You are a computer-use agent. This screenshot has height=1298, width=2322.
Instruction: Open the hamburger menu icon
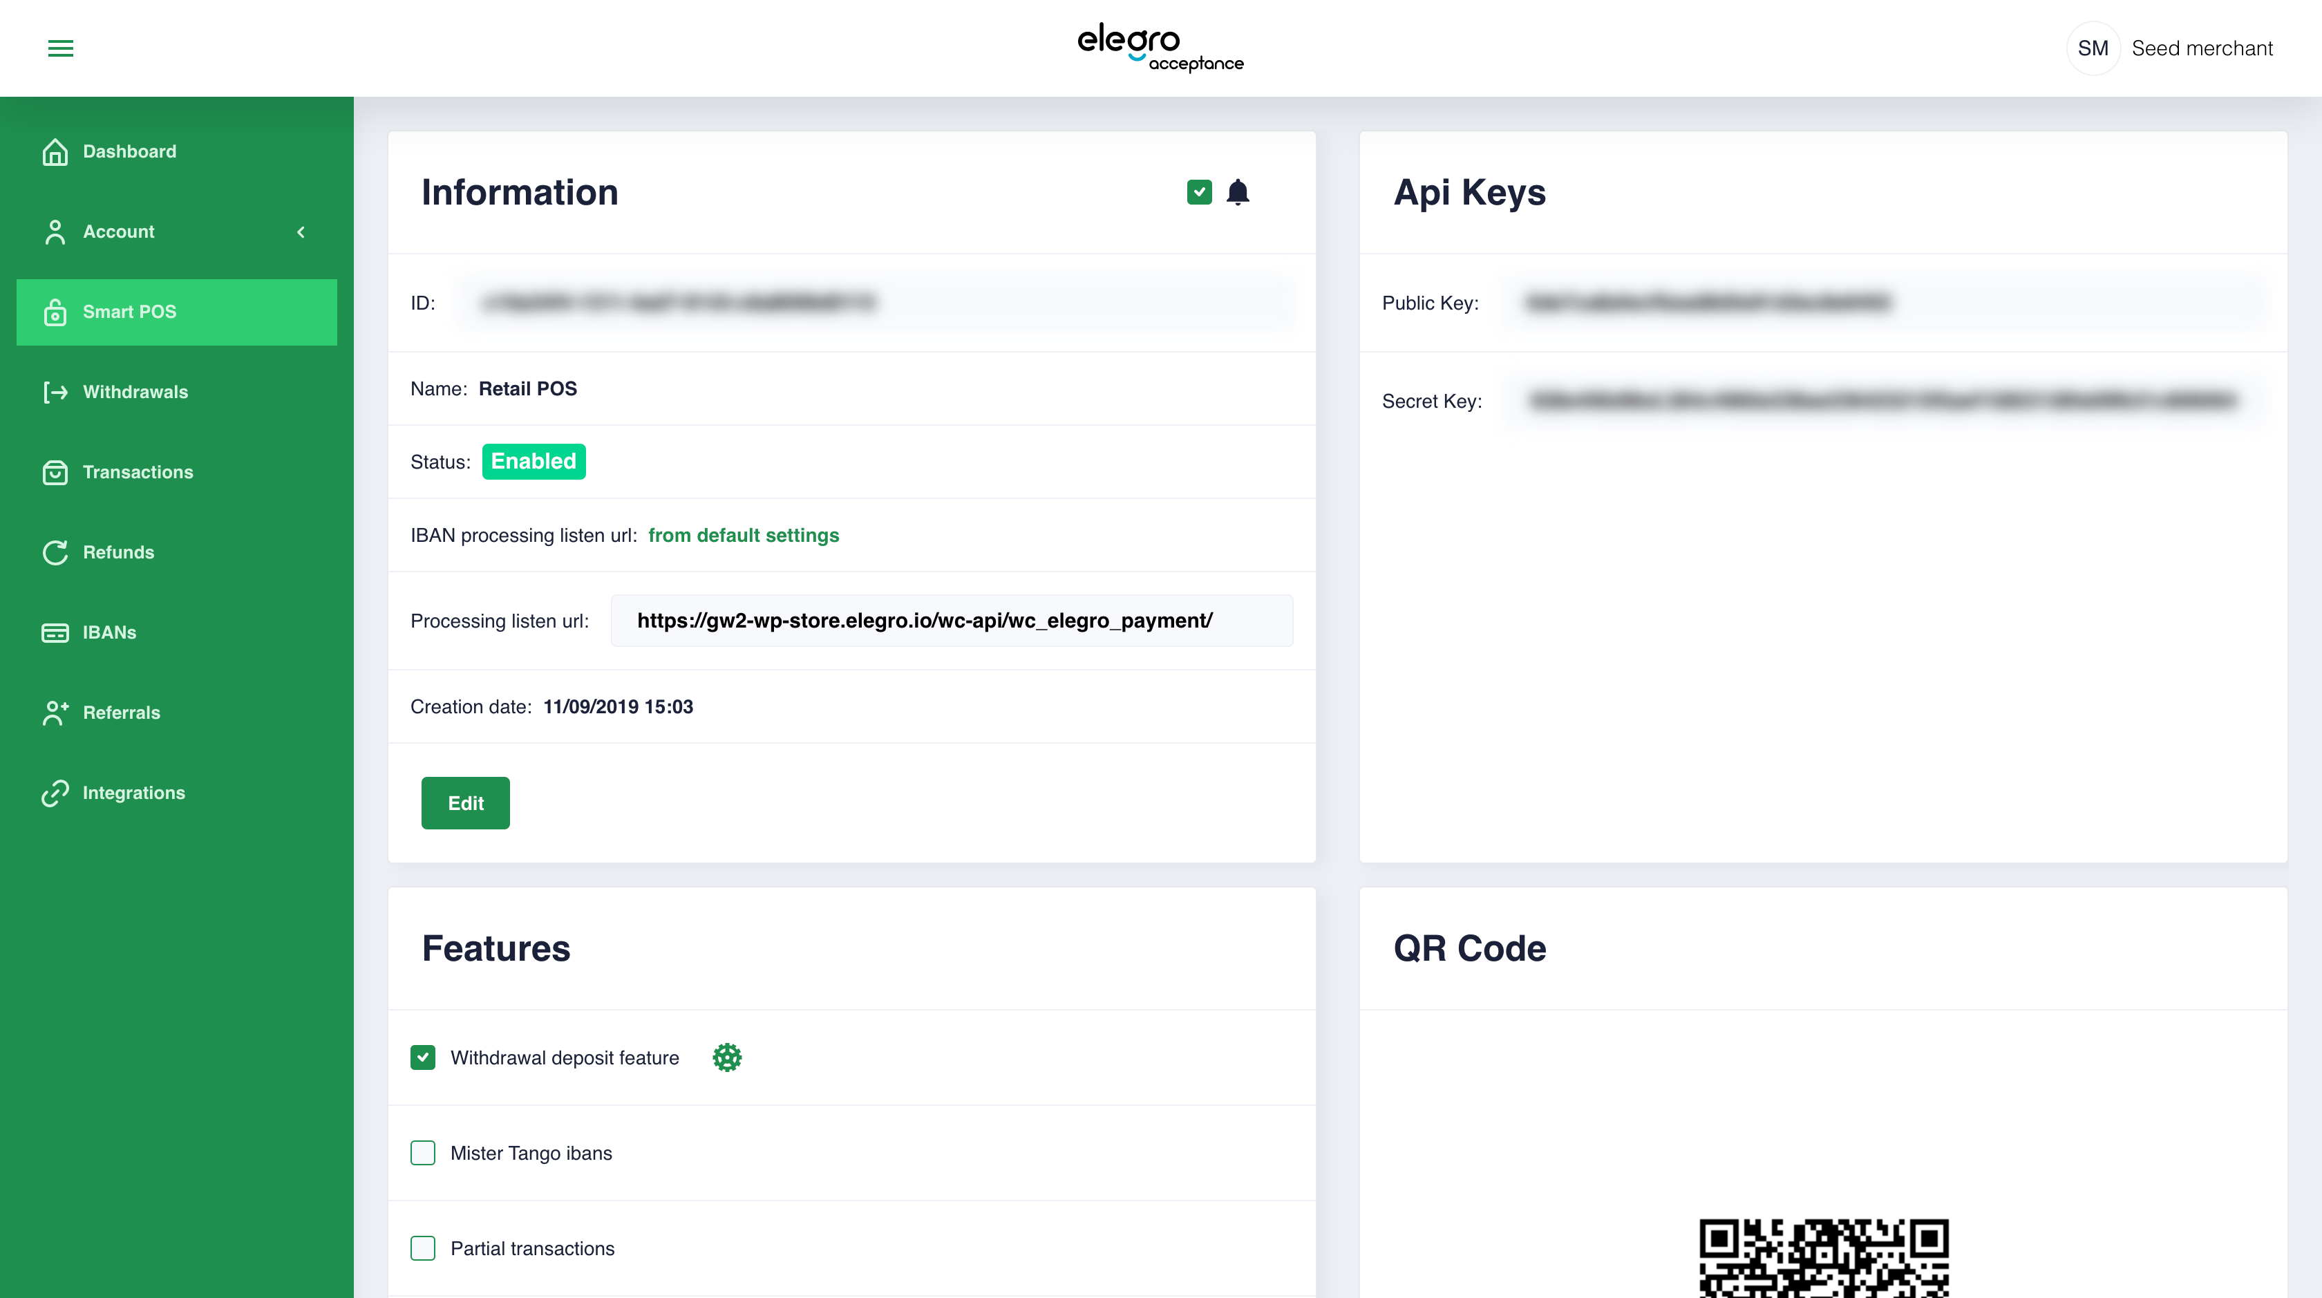pyautogui.click(x=60, y=48)
